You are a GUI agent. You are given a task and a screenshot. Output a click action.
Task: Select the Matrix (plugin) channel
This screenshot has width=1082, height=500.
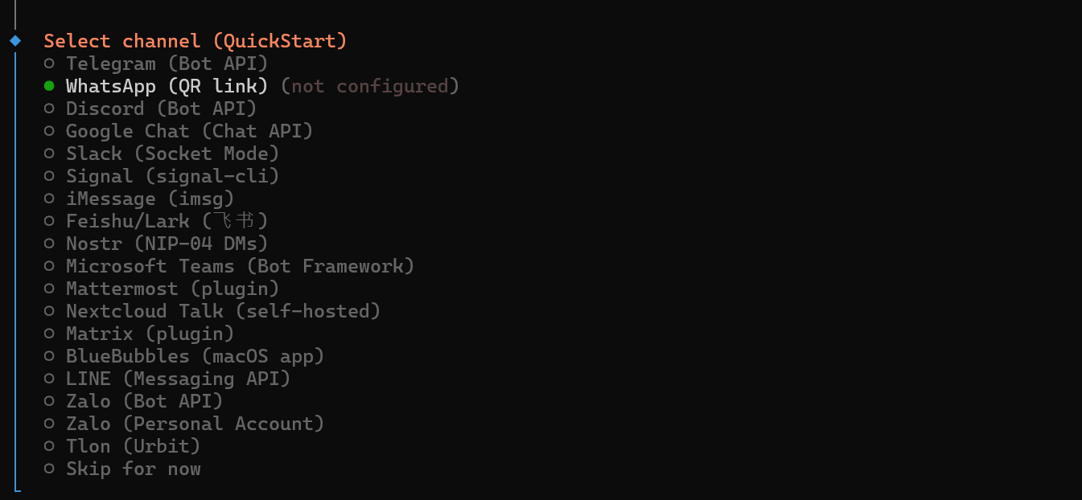tap(150, 334)
